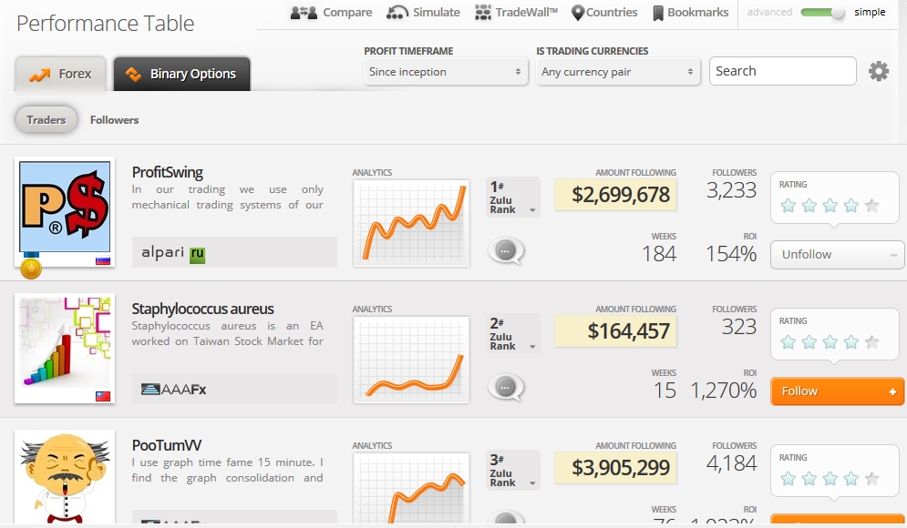Expand Staphylococcus aureus 2# Zulu Rank dropdown
Image resolution: width=907 pixels, height=528 pixels.
pos(513,333)
